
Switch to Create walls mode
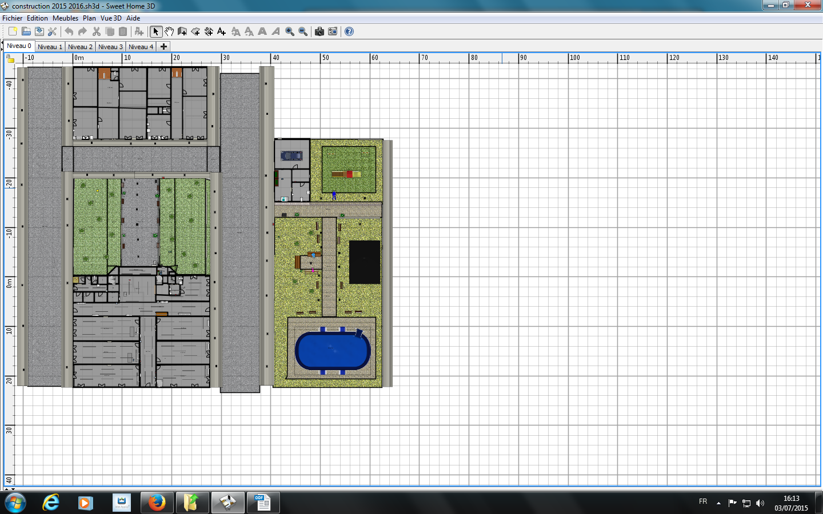[x=182, y=31]
